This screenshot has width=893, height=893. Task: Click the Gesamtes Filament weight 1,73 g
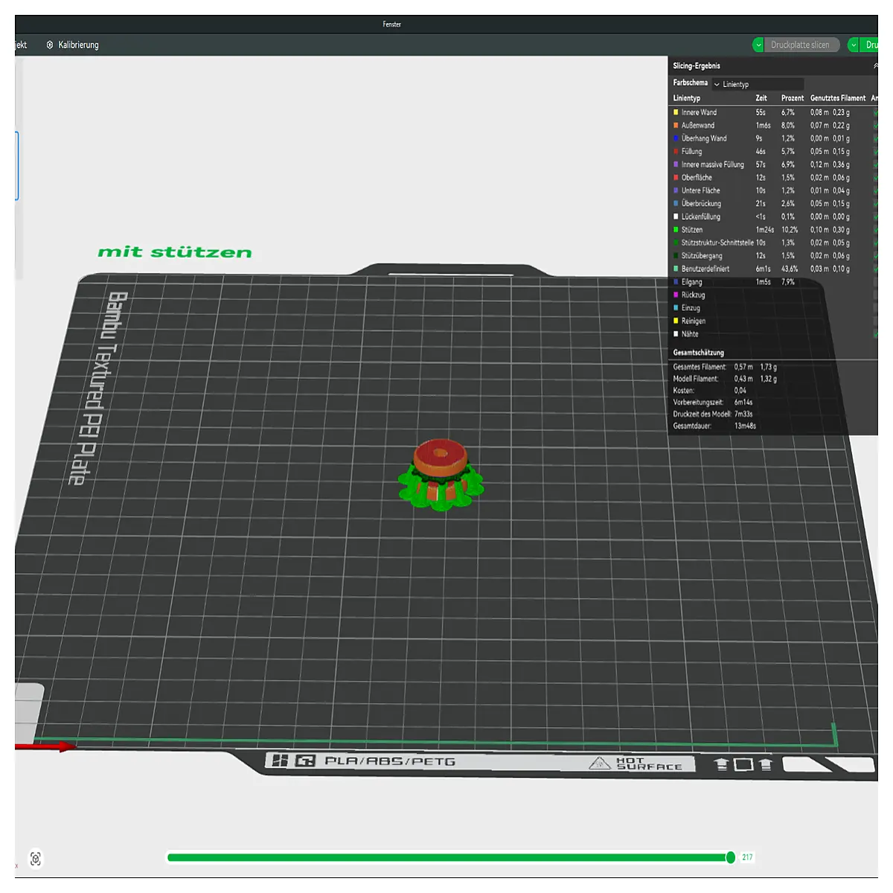(x=768, y=367)
